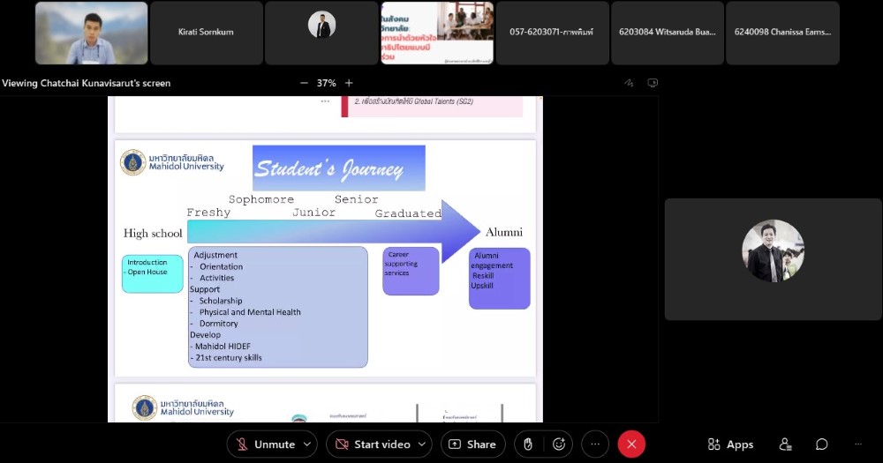Click the 37% zoom level indicator
Image resolution: width=883 pixels, height=463 pixels.
[327, 83]
